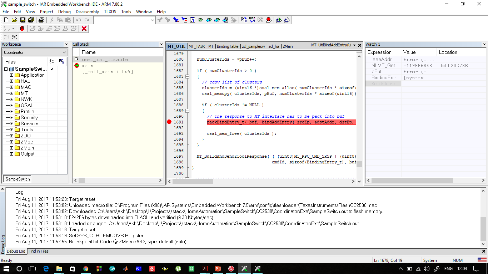Expand the ZDO folder tree node

(11, 136)
